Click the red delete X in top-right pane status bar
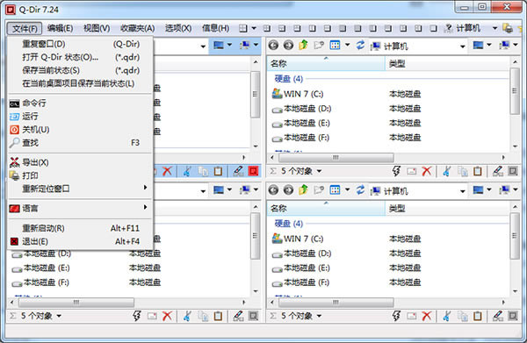The height and width of the screenshot is (343, 527). pos(427,171)
